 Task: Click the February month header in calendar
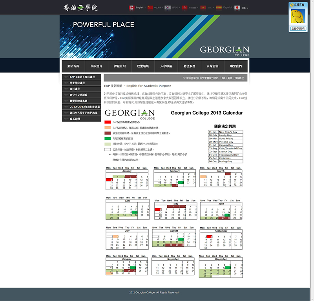175,171
